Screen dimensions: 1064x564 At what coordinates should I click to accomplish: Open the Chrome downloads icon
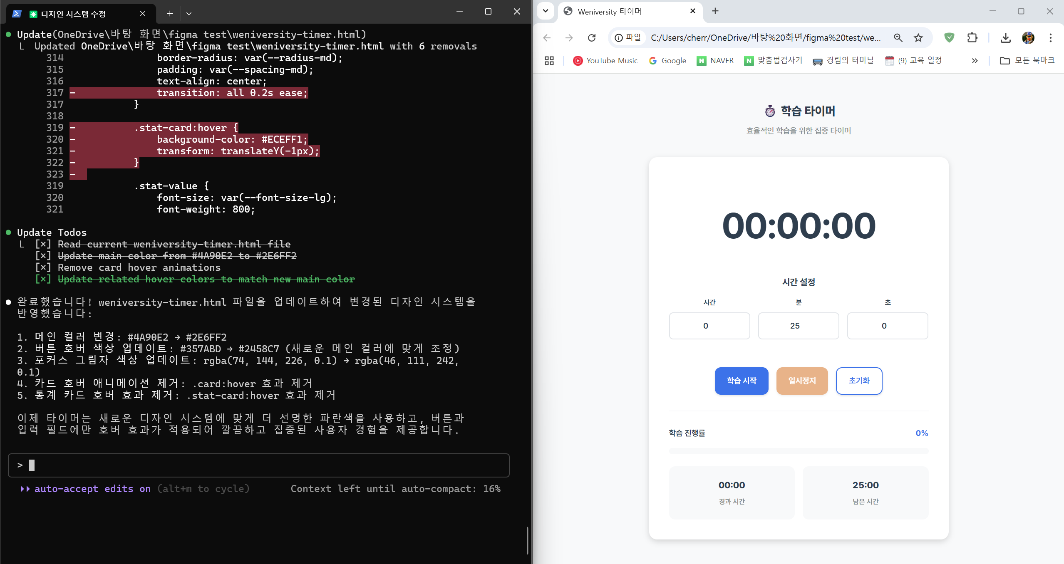click(1005, 38)
